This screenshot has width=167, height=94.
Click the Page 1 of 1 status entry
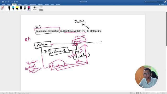tap(5, 93)
